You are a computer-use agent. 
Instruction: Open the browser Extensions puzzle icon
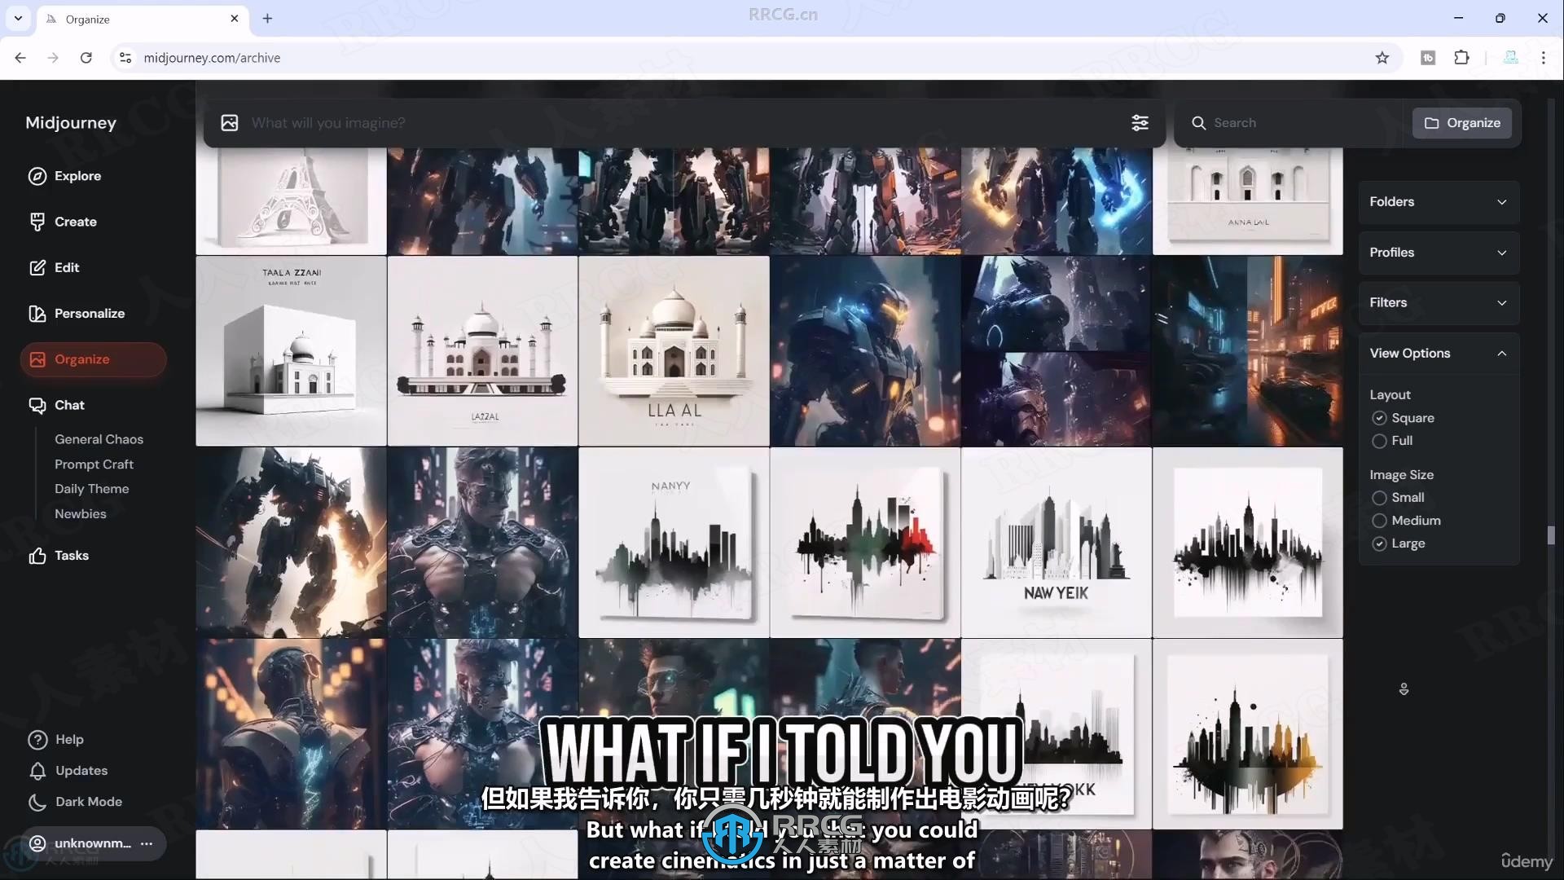point(1461,58)
